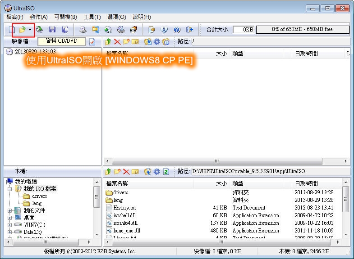Open the blue info properties icon
The height and width of the screenshot is (259, 354).
pos(164,30)
